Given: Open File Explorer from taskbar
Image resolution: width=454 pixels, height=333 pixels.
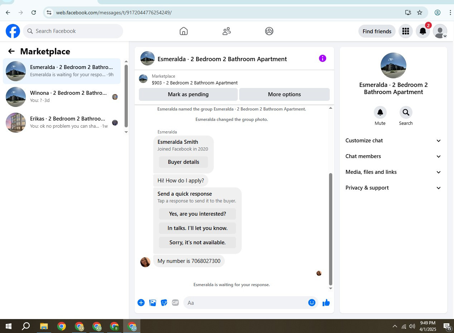Looking at the screenshot, I should tap(44, 326).
